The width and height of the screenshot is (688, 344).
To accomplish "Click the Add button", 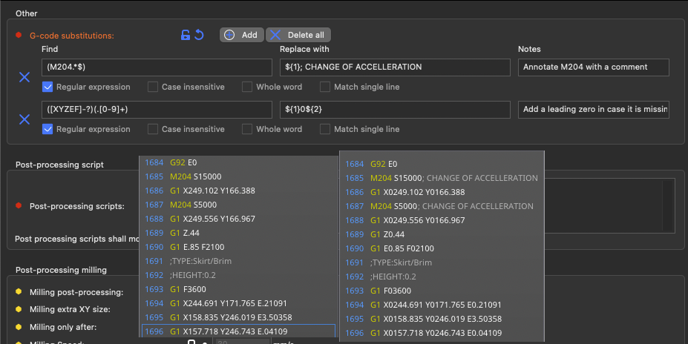I will [242, 35].
